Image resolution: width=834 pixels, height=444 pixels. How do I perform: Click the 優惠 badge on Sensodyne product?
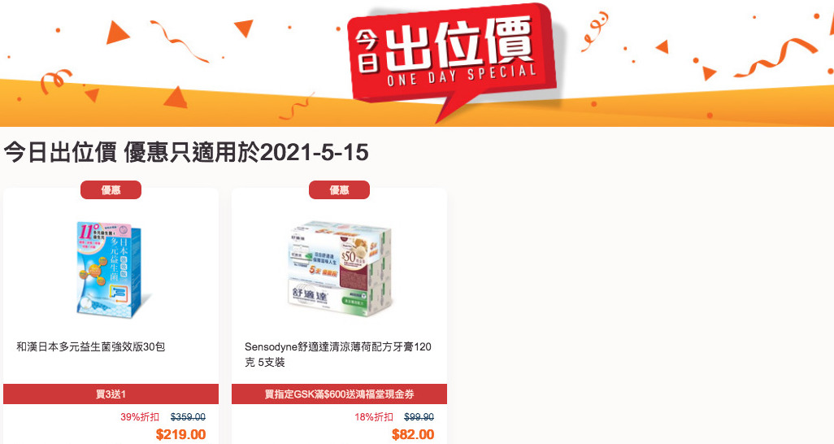[339, 190]
